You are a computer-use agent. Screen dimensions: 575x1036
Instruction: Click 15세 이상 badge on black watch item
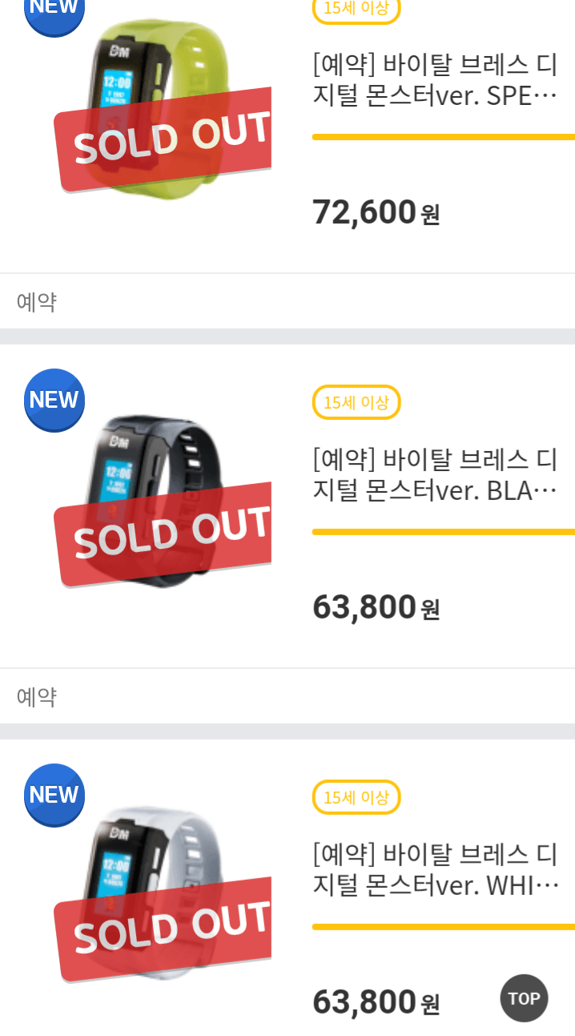tap(356, 402)
